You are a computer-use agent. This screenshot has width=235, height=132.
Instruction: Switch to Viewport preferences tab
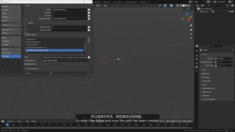11,10
